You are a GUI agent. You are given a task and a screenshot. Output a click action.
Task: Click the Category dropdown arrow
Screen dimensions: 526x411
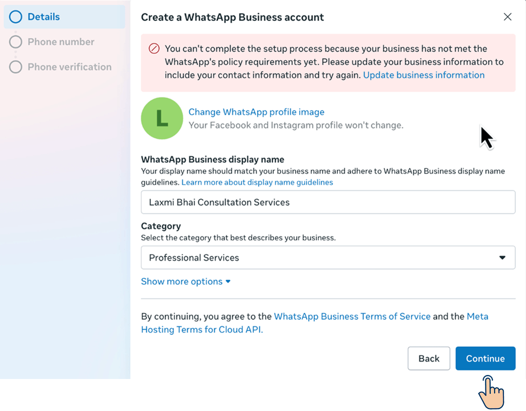coord(502,258)
